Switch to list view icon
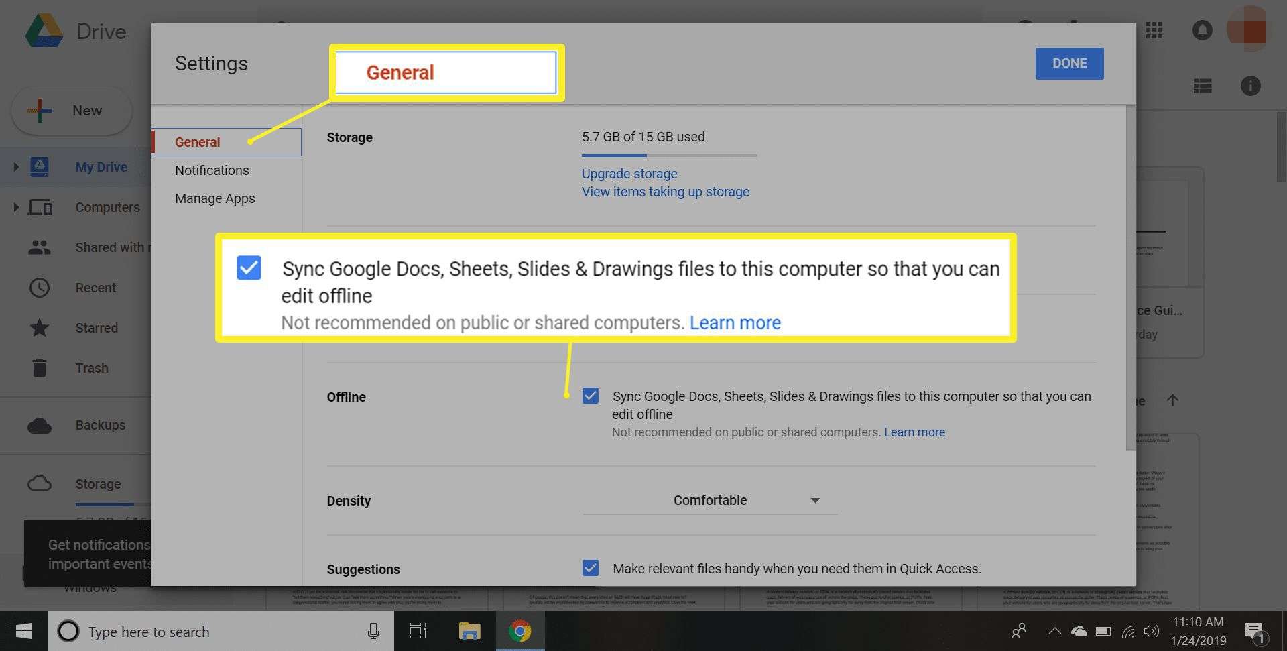The width and height of the screenshot is (1287, 651). click(x=1203, y=86)
